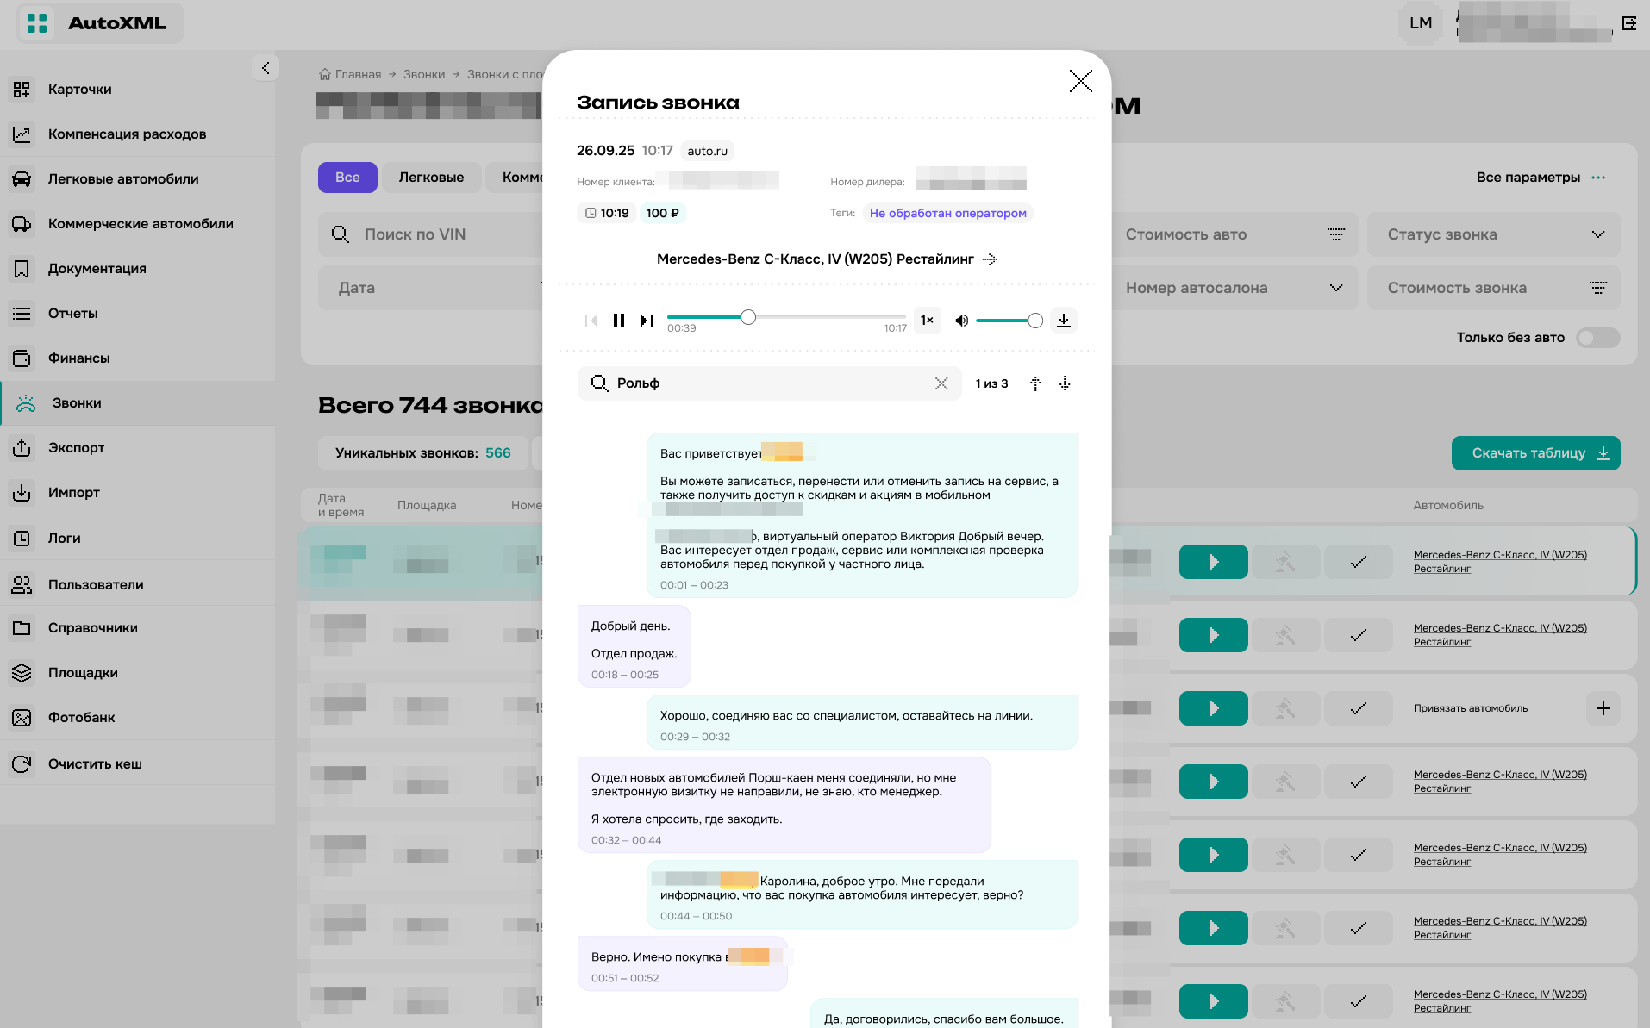
Task: Play the first call in the table
Action: click(x=1213, y=562)
